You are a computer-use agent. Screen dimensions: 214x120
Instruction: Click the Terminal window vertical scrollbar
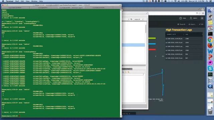121,63
